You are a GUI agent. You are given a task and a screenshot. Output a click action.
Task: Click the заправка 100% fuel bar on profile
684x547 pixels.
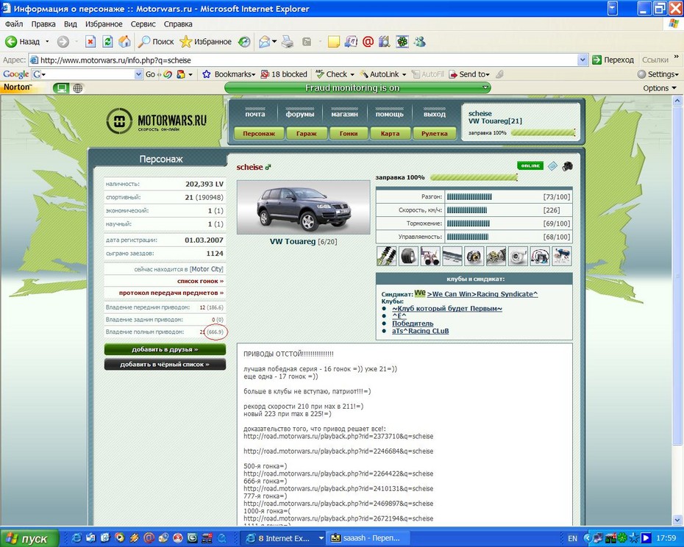[474, 177]
